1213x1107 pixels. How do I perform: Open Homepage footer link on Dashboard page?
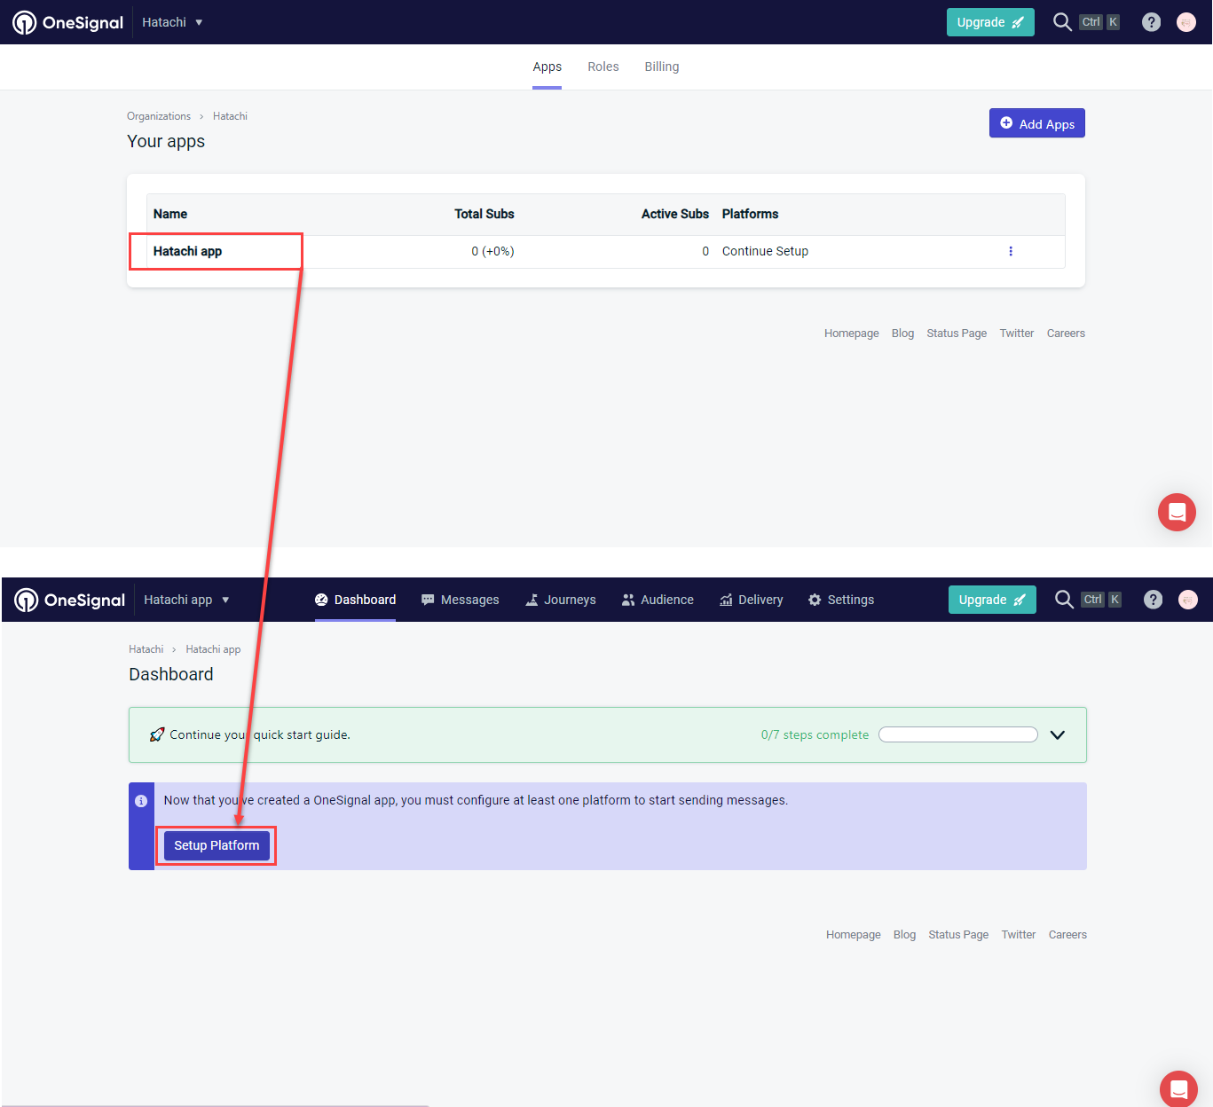point(854,935)
